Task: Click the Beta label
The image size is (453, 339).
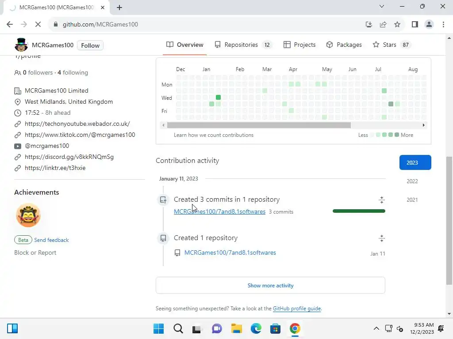Action: click(23, 240)
